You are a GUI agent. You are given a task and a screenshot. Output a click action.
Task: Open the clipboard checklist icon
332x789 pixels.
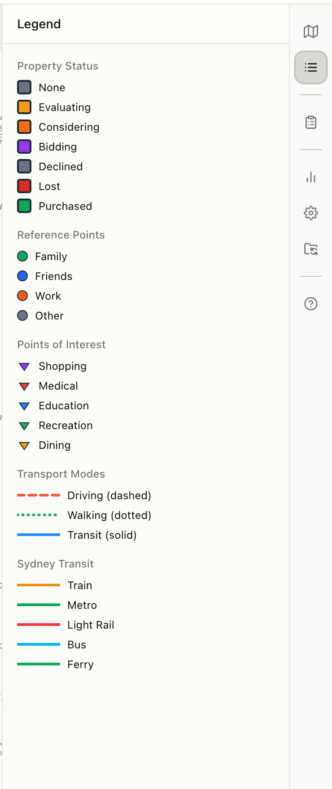(x=311, y=122)
